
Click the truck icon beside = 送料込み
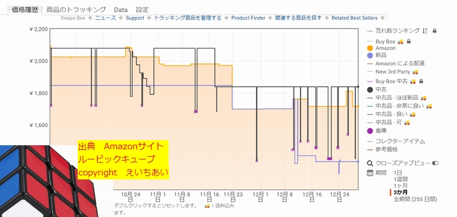pyautogui.click(x=207, y=206)
